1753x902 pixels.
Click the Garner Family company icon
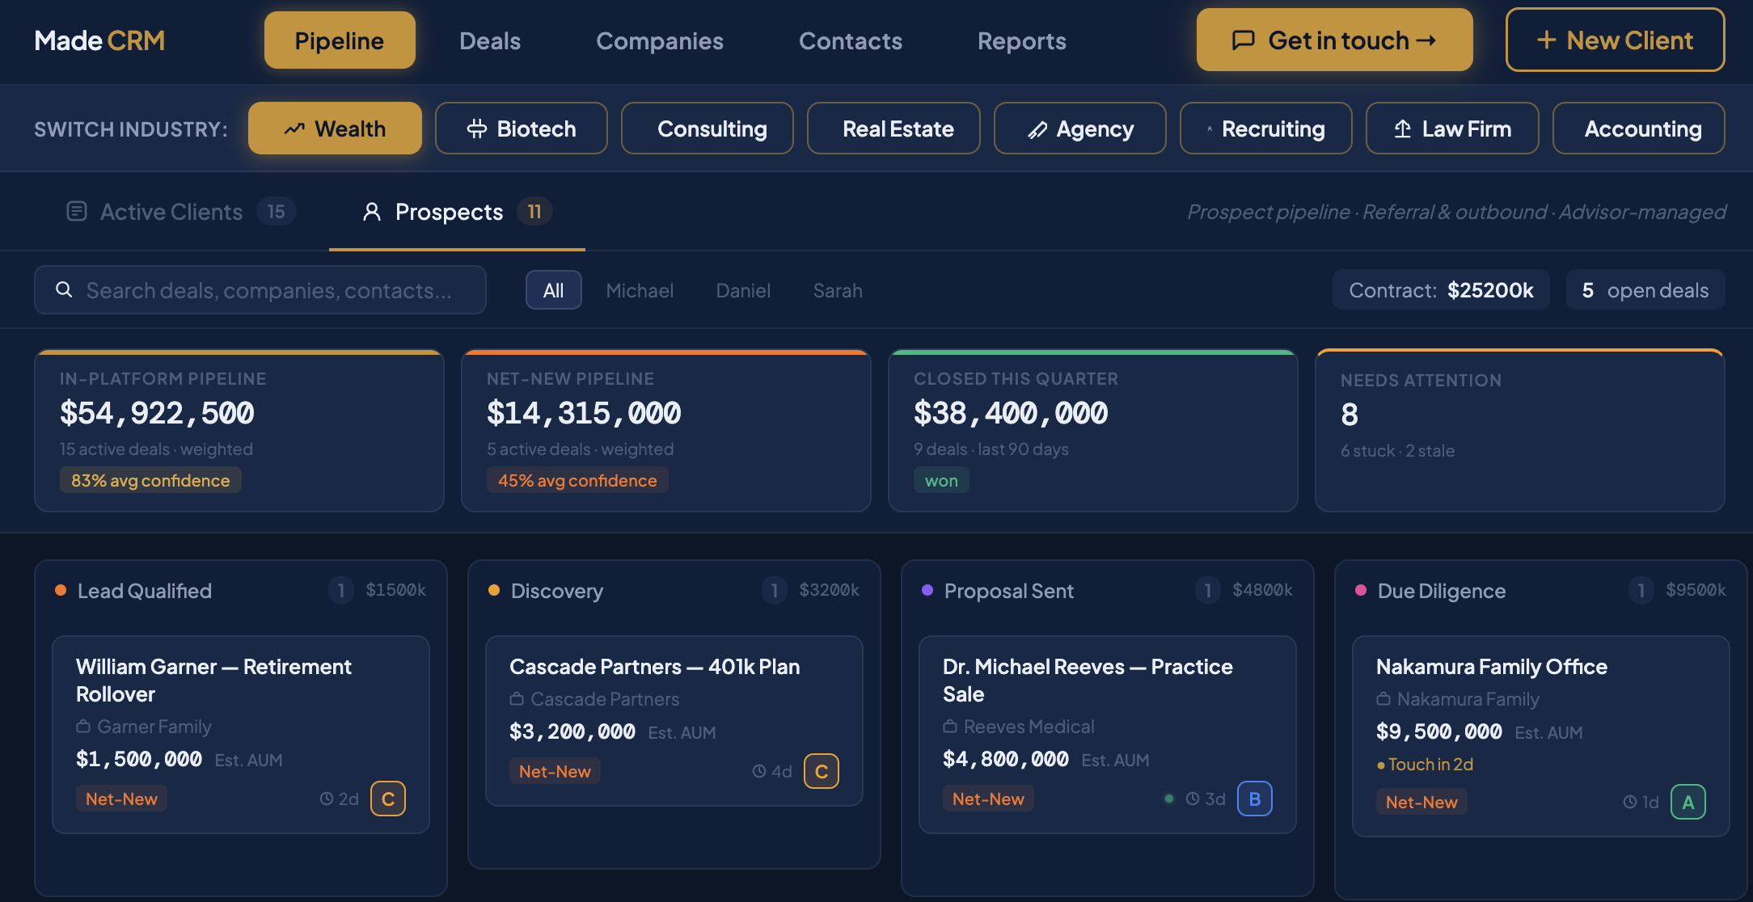(83, 727)
